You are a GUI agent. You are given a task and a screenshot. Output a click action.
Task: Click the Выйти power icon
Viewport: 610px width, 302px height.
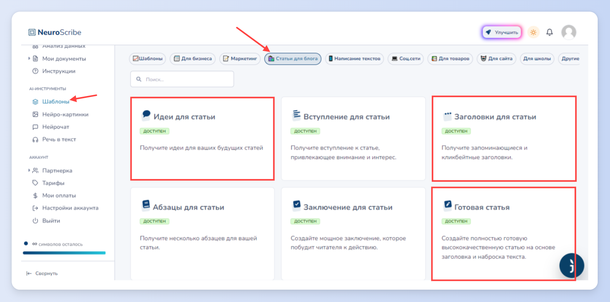tap(35, 221)
